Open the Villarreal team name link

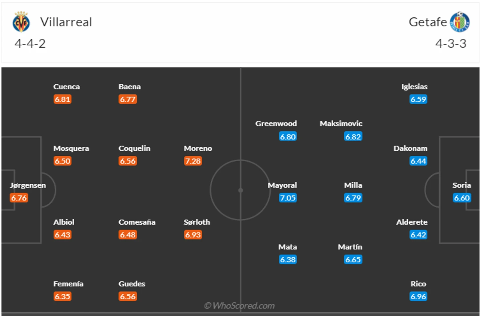[x=66, y=22]
